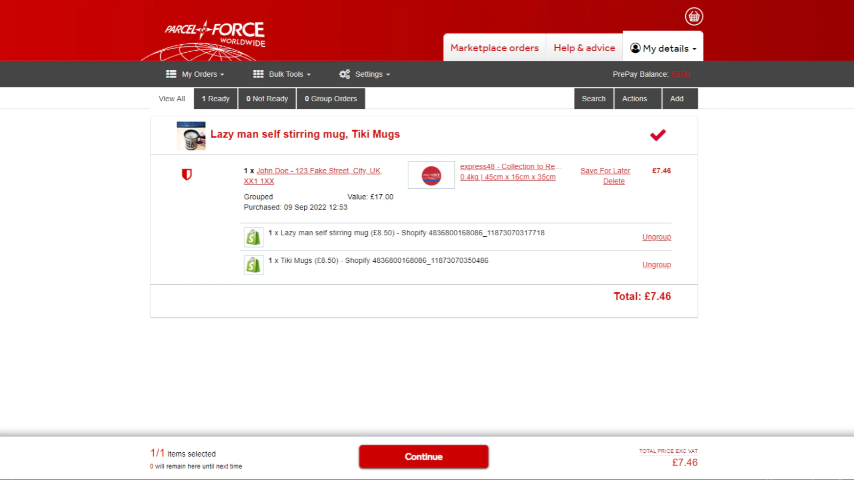The height and width of the screenshot is (480, 854).
Task: Open the shopping basket icon
Action: pyautogui.click(x=694, y=17)
